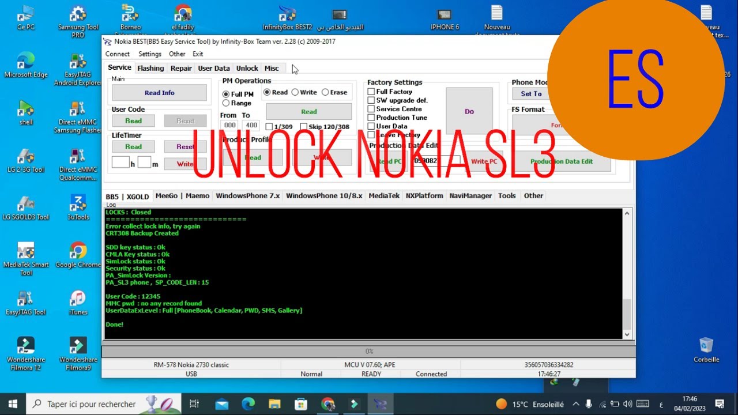Select the MediaTek platform tab
This screenshot has height=415, width=738.
[384, 196]
